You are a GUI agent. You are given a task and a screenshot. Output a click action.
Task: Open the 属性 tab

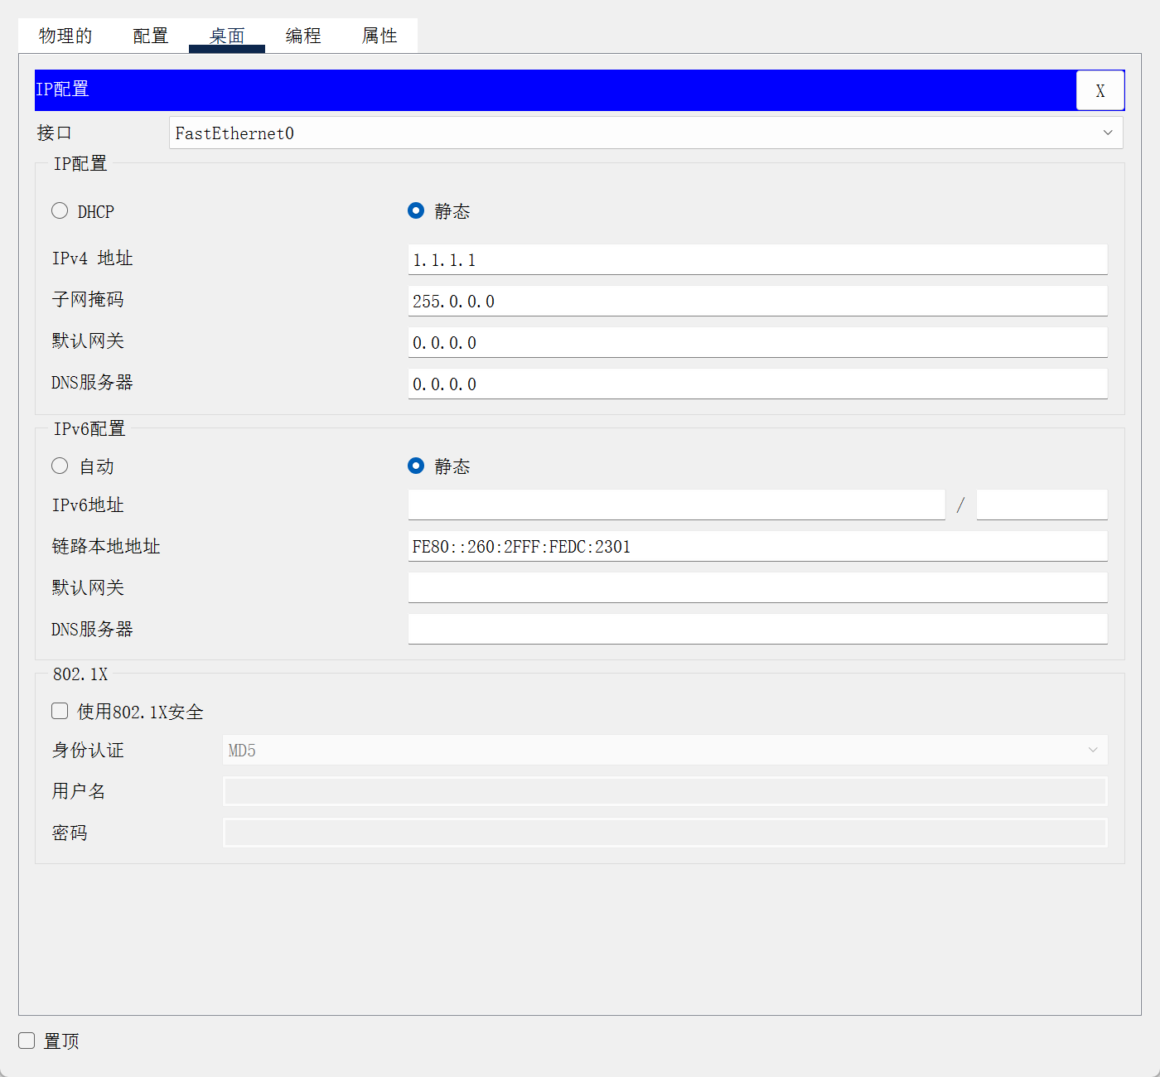pos(379,36)
